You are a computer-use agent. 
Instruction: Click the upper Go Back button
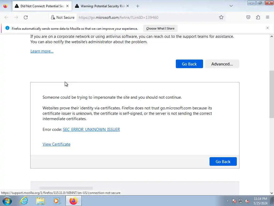pyautogui.click(x=189, y=64)
